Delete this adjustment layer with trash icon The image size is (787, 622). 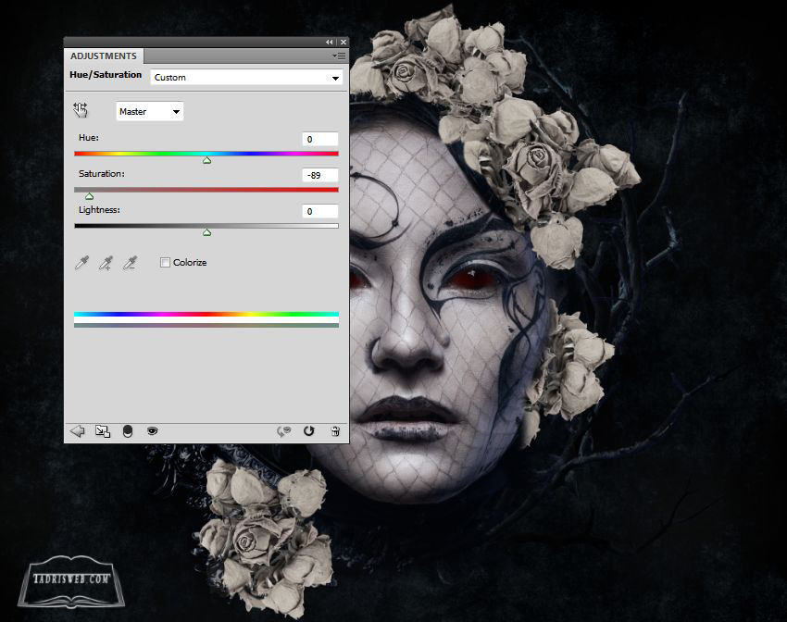tap(334, 431)
